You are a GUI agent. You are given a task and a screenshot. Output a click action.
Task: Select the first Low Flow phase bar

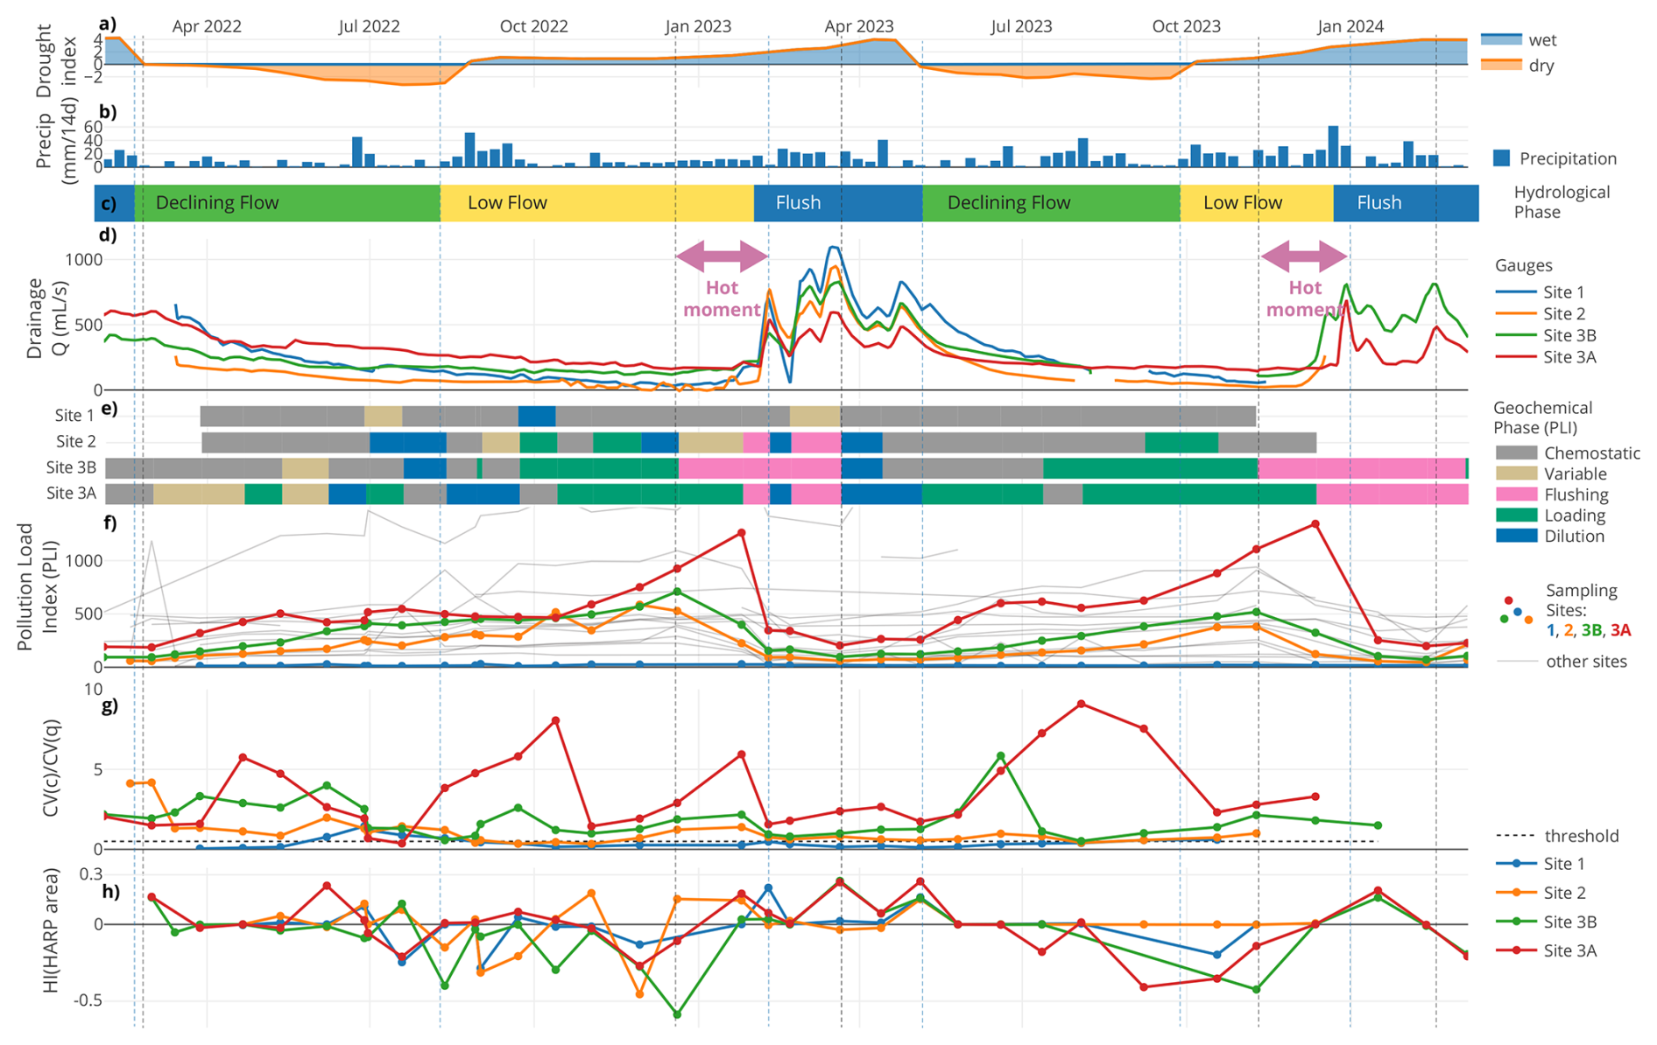pyautogui.click(x=596, y=203)
